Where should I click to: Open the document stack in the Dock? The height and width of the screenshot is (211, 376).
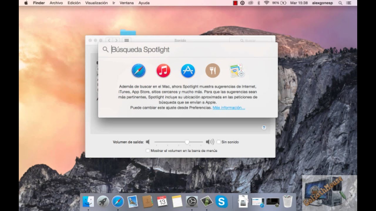click(x=243, y=202)
